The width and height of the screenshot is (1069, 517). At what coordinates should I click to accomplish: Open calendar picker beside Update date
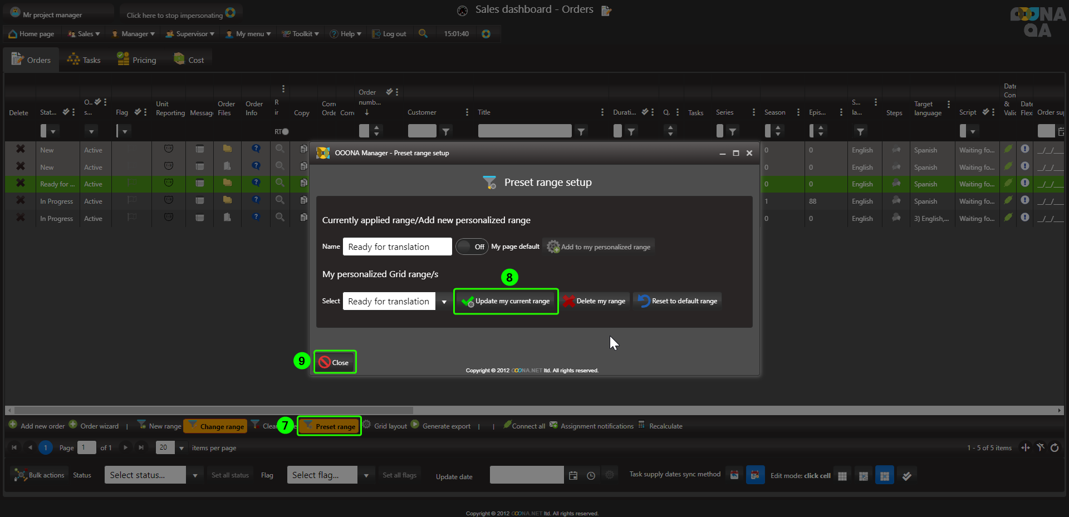click(x=573, y=475)
